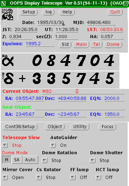Click the Date field 1995/03/30
Image resolution: width=129 pixels, height=186 pixels.
51,23
